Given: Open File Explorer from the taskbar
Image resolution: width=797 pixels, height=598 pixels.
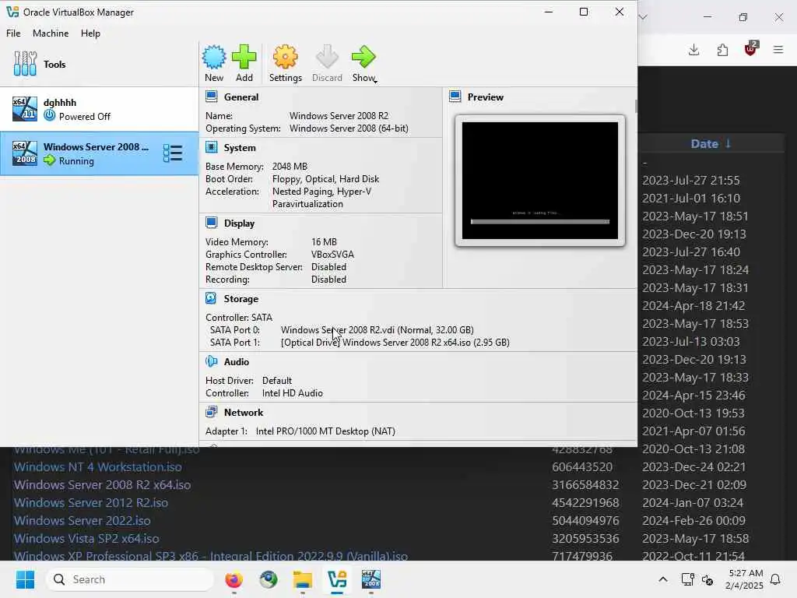Looking at the screenshot, I should tap(303, 579).
